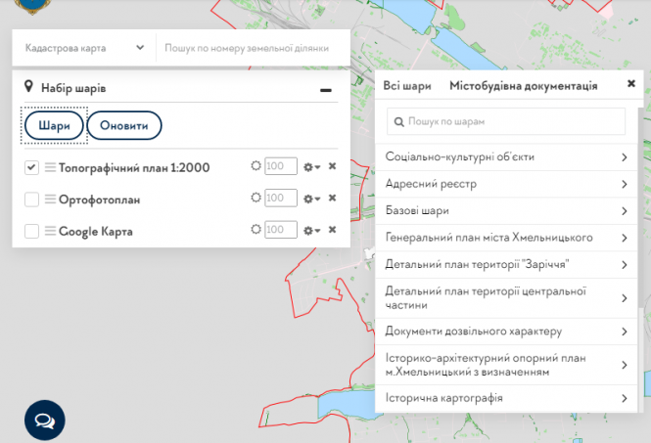
Task: Remove the Google Карта layer
Action: tap(332, 230)
